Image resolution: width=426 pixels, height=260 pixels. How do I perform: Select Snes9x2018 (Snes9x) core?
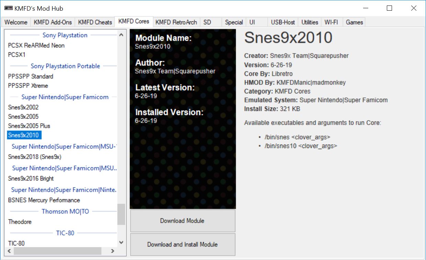pyautogui.click(x=35, y=157)
